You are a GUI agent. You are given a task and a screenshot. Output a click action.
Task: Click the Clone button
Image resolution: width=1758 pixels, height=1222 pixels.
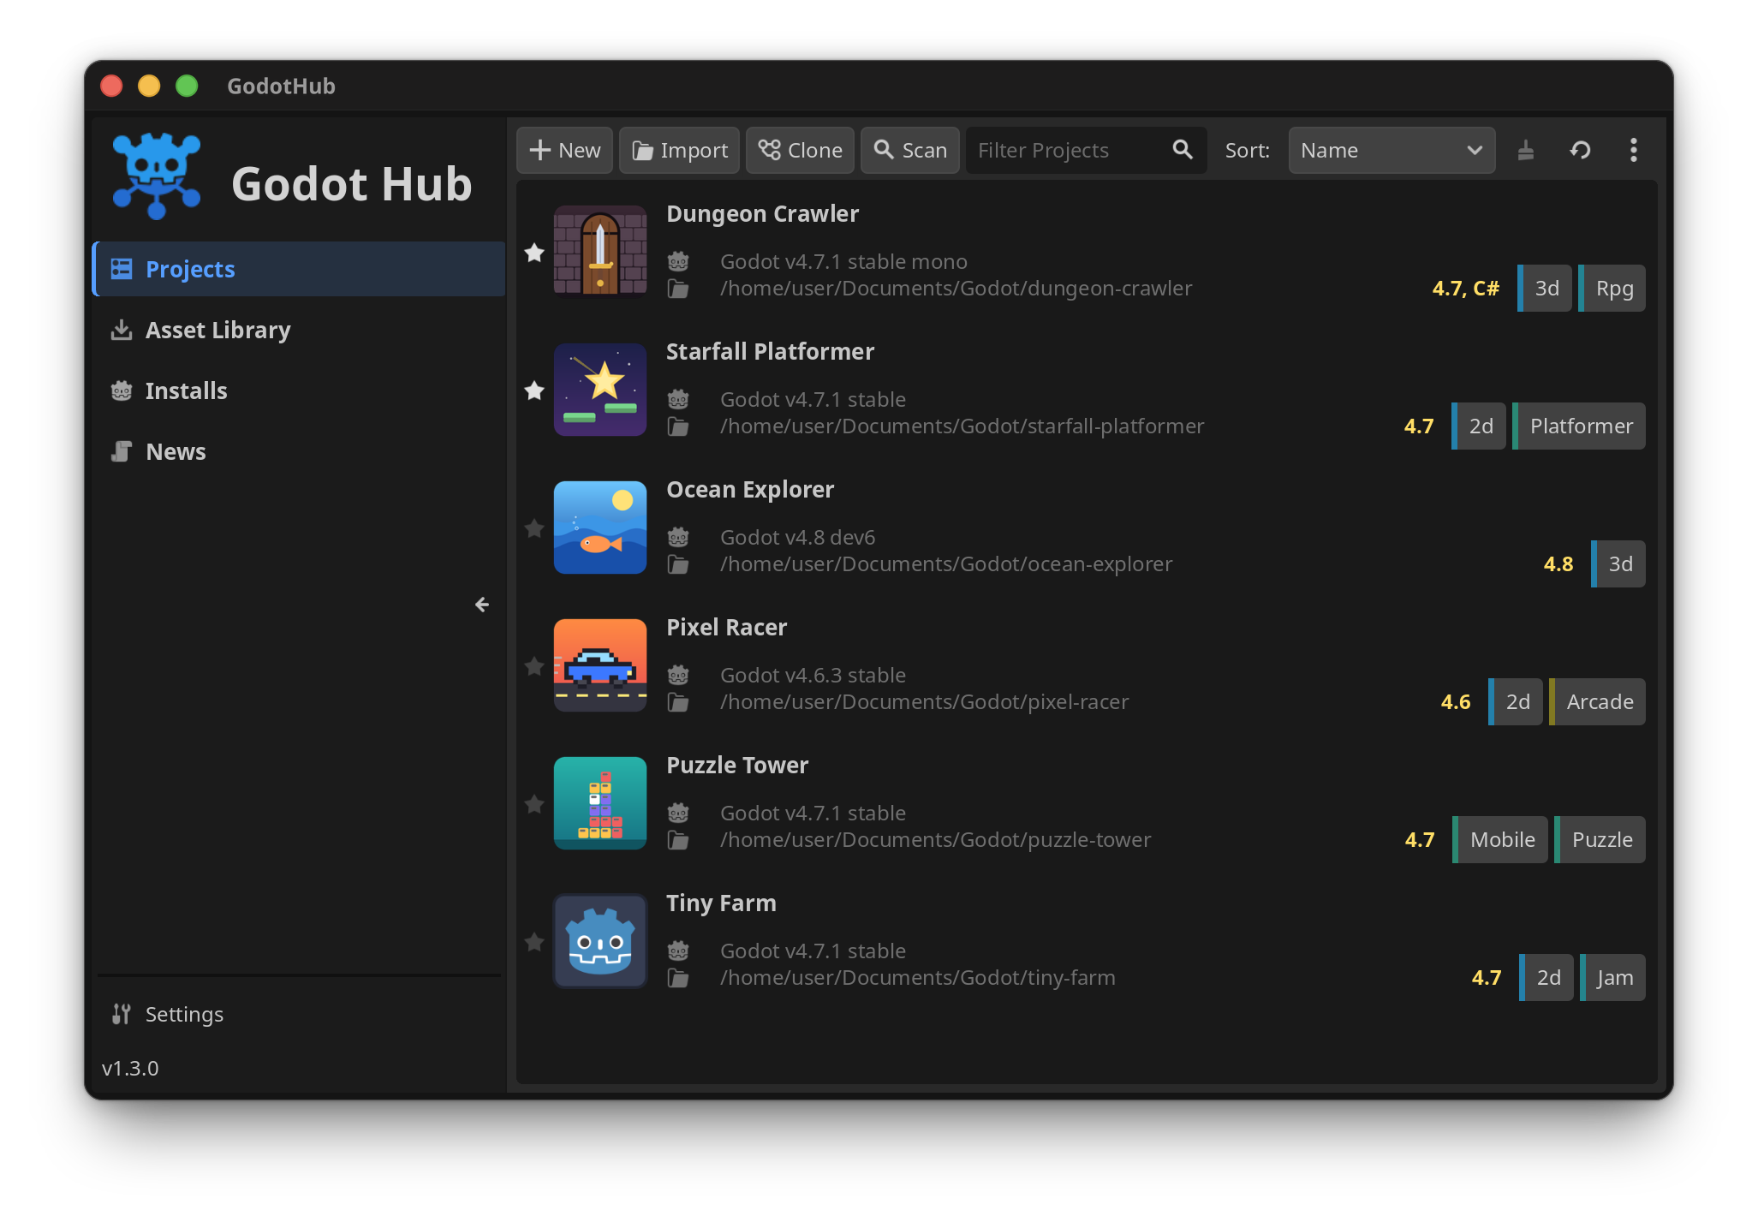800,151
